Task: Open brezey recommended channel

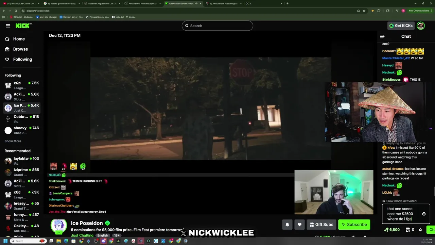Action: tap(22, 206)
